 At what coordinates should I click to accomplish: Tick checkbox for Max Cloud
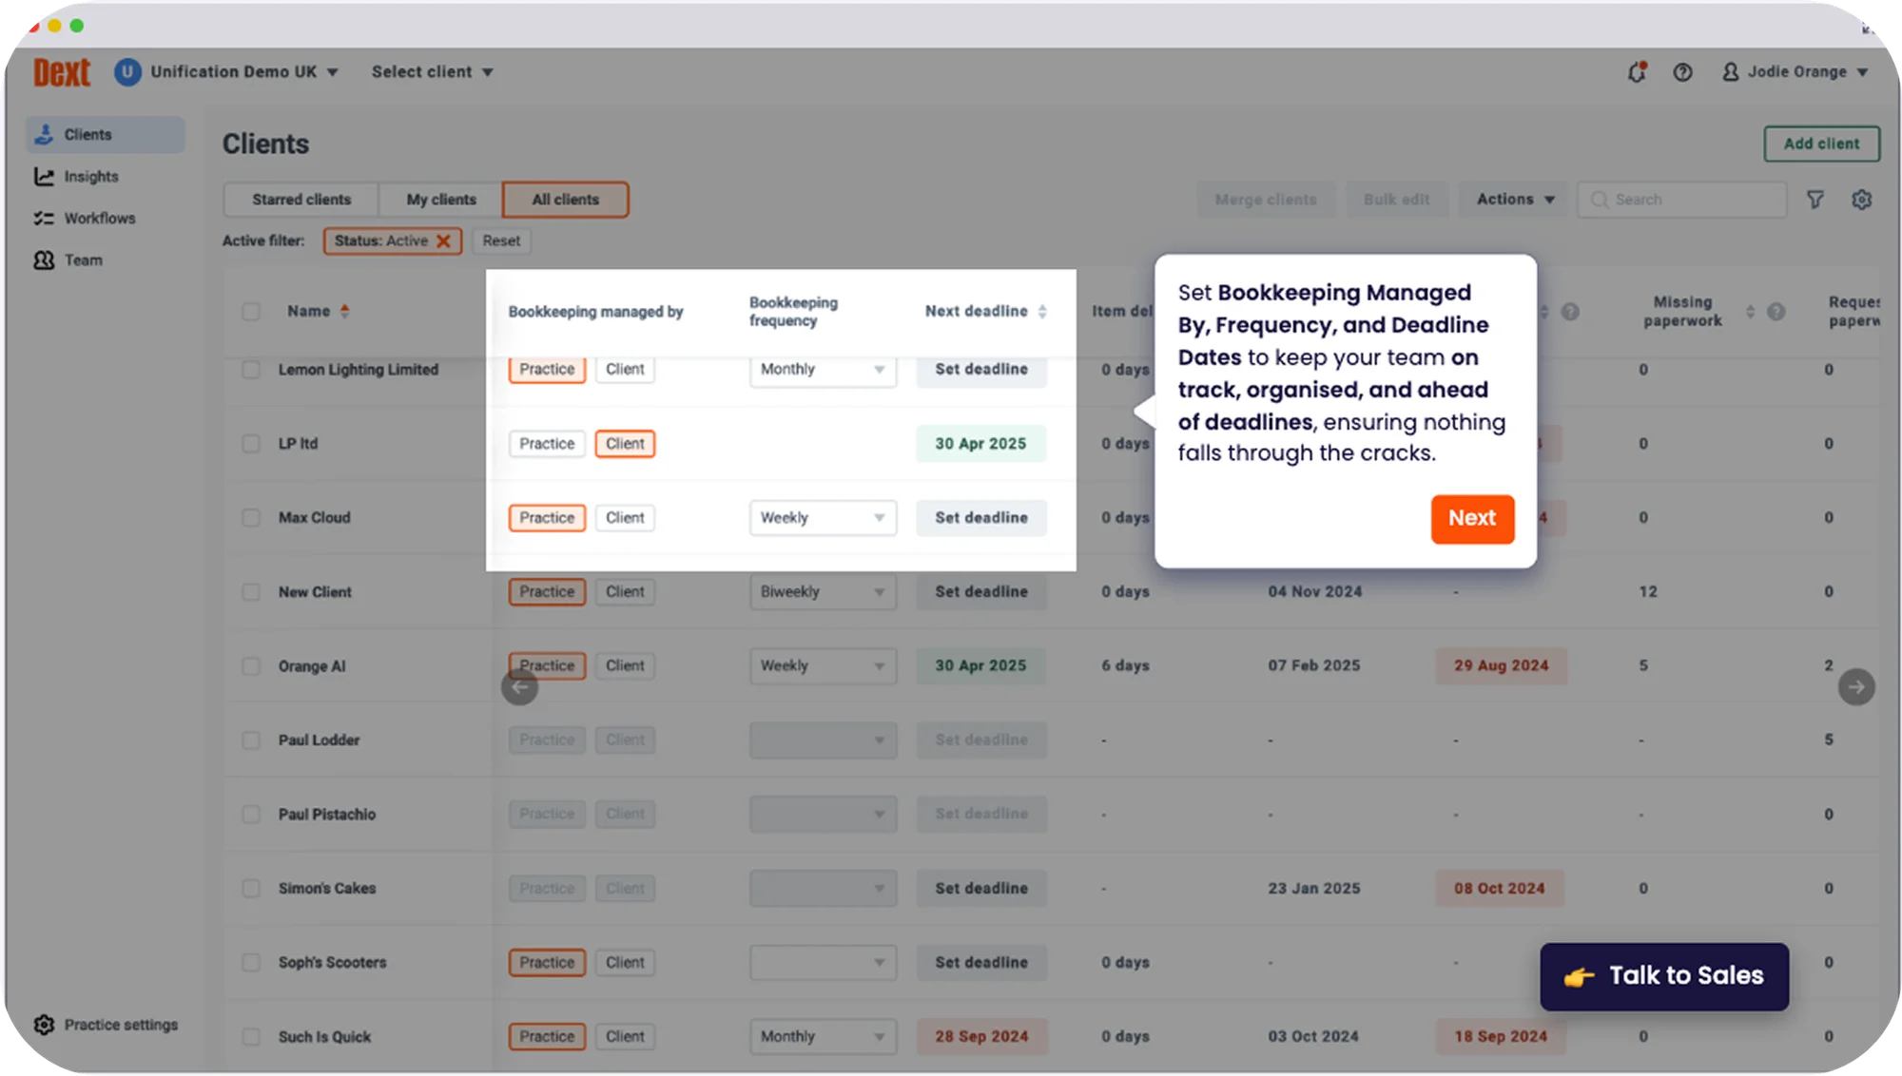(x=251, y=518)
